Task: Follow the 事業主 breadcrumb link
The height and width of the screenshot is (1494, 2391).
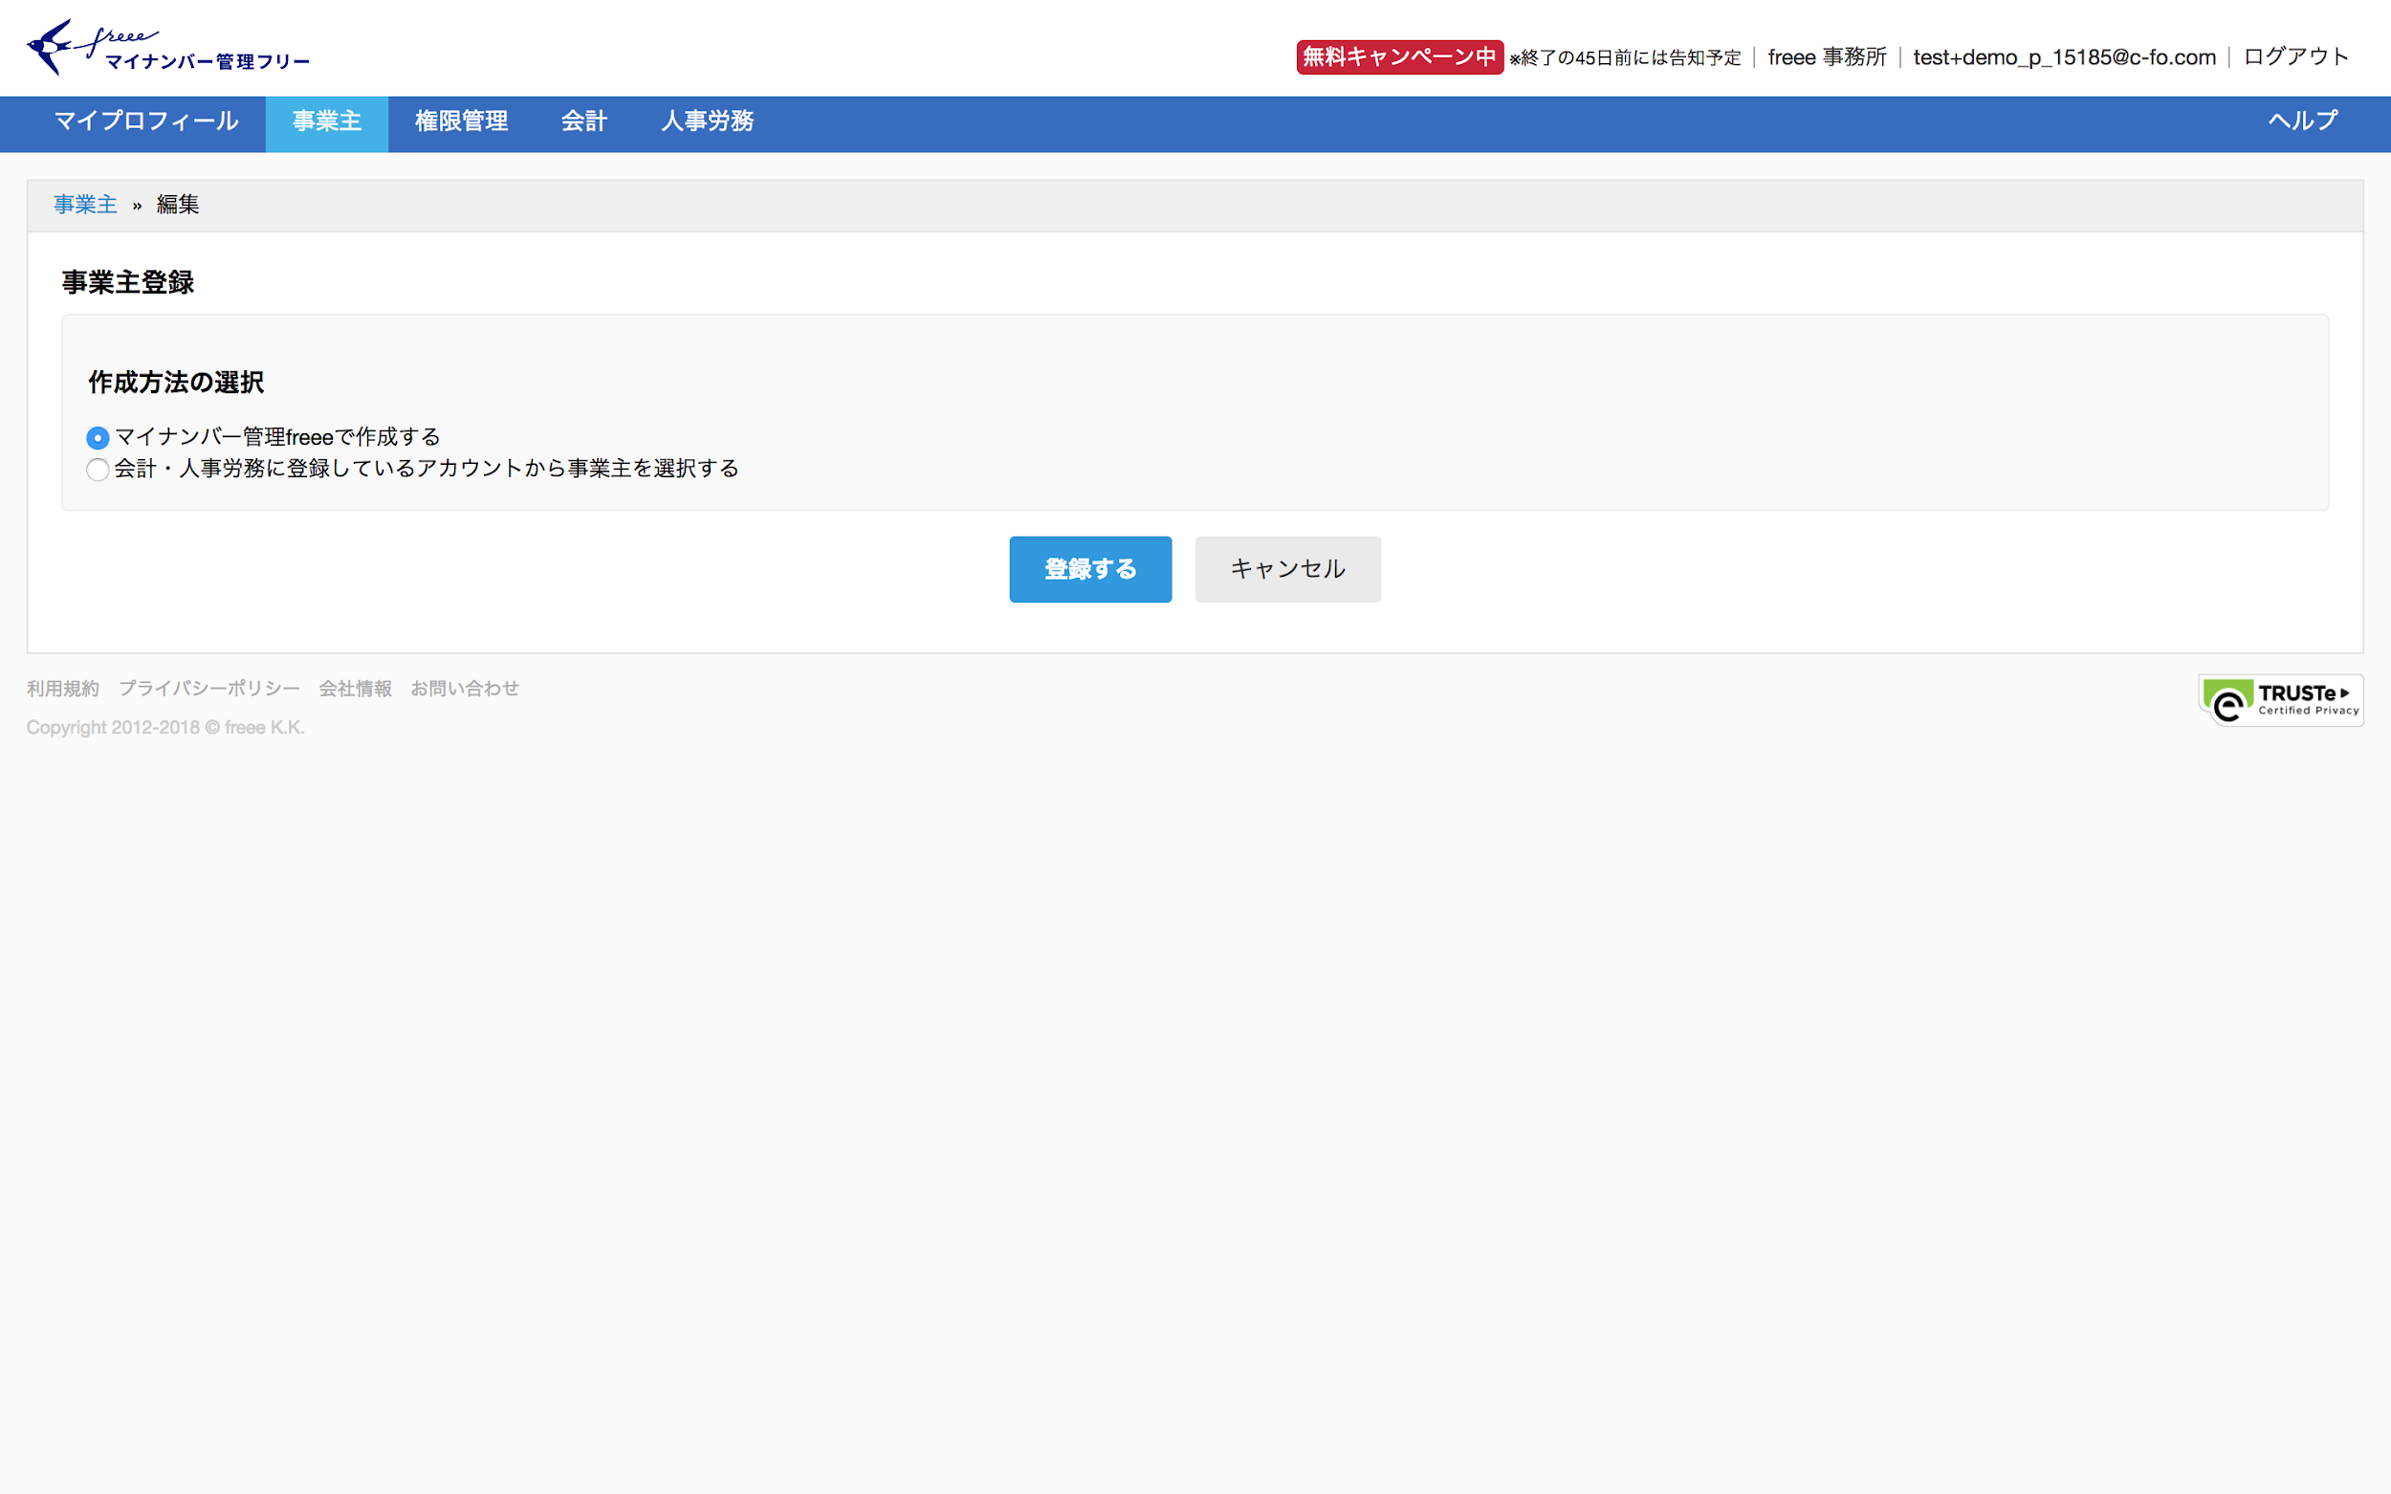Action: click(x=85, y=205)
